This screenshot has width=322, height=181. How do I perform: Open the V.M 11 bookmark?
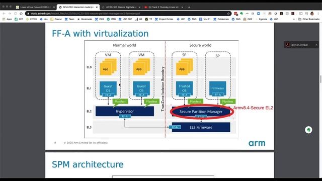pos(205,19)
